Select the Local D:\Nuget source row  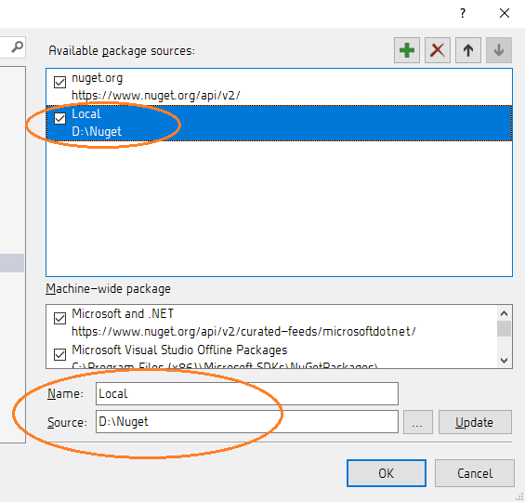click(x=279, y=123)
